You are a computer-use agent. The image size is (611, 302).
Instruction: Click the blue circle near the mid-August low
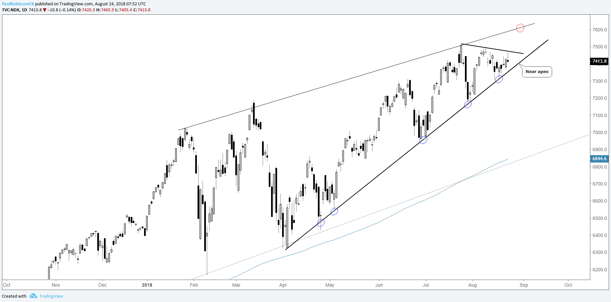tap(499, 79)
